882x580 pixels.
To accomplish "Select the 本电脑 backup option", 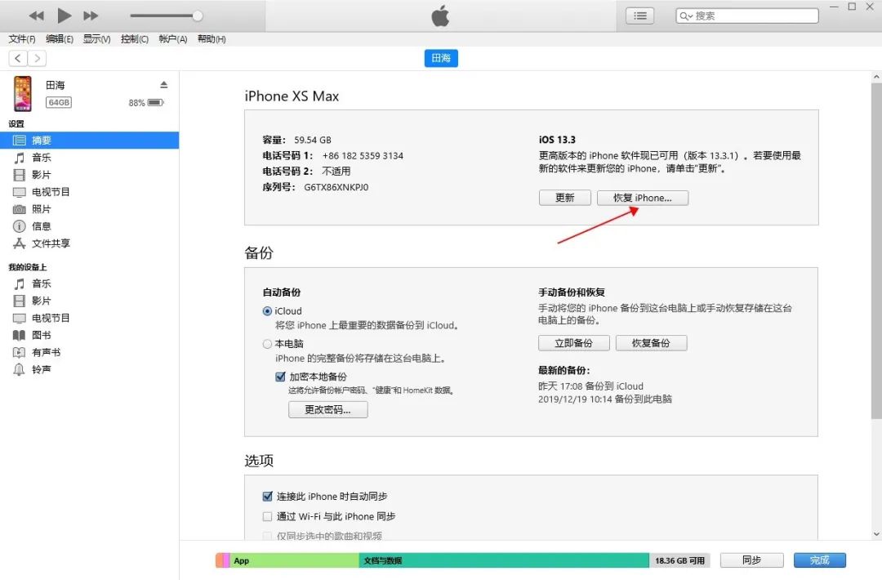I will click(267, 344).
